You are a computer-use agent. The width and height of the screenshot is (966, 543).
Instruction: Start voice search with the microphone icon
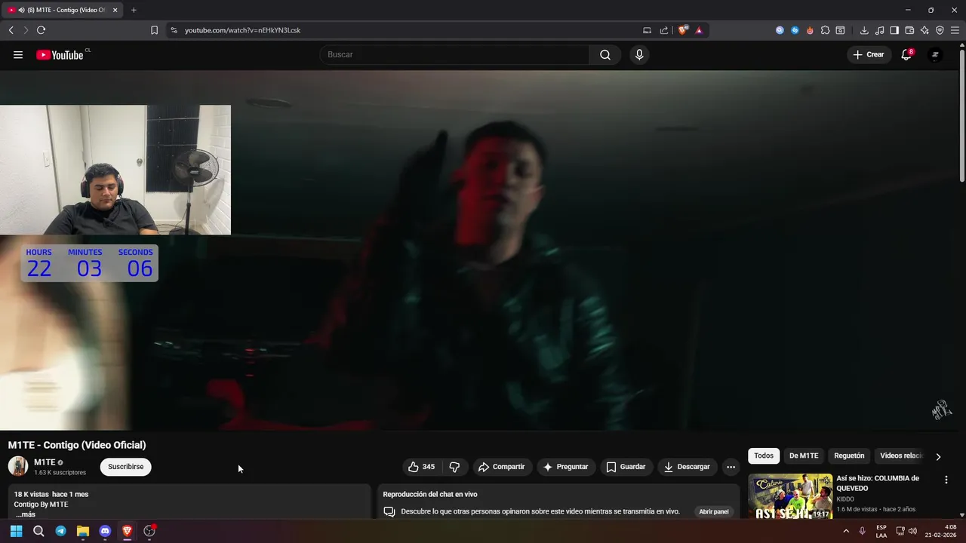tap(639, 54)
